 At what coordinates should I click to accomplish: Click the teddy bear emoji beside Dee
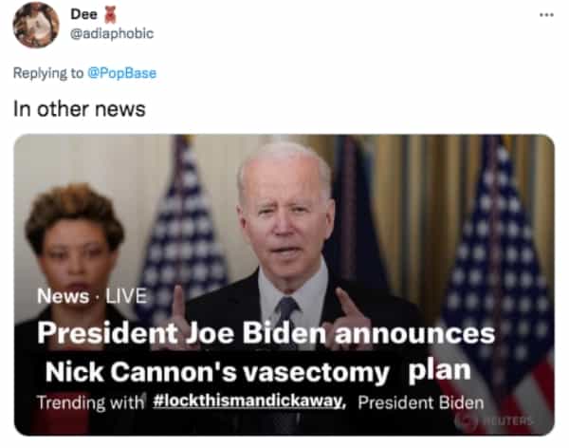pyautogui.click(x=110, y=15)
